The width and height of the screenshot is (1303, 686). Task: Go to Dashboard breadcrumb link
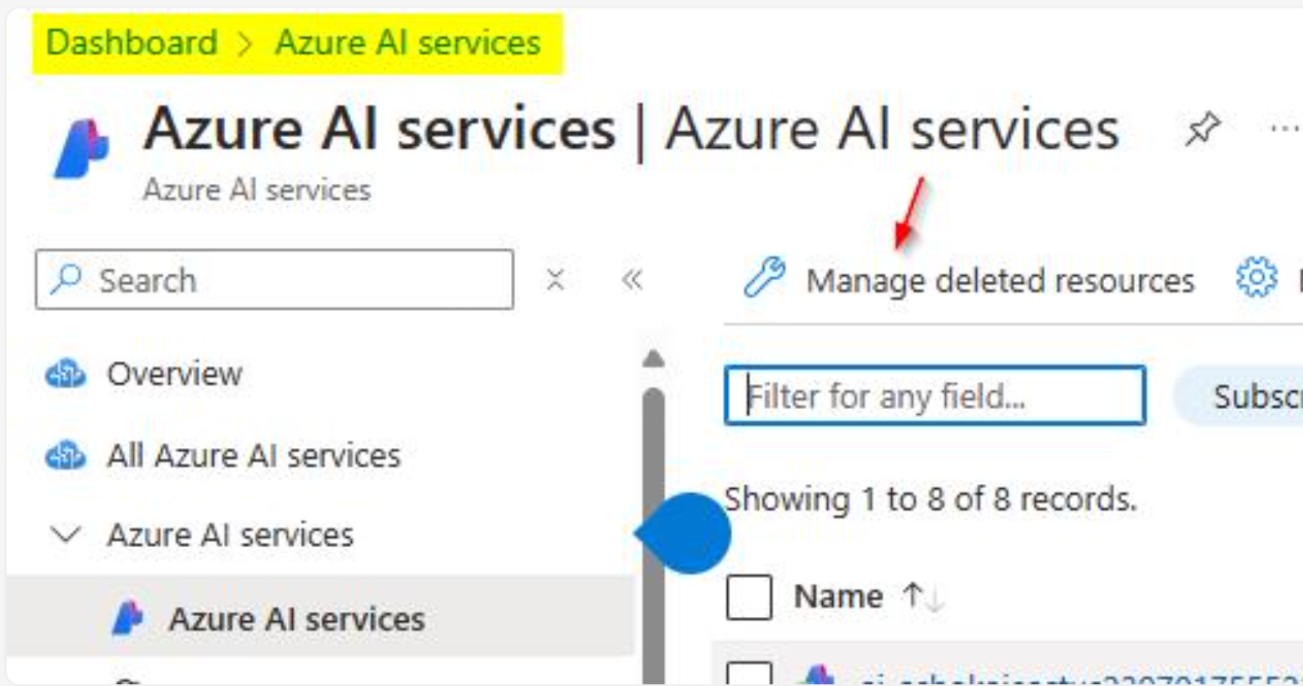click(131, 42)
